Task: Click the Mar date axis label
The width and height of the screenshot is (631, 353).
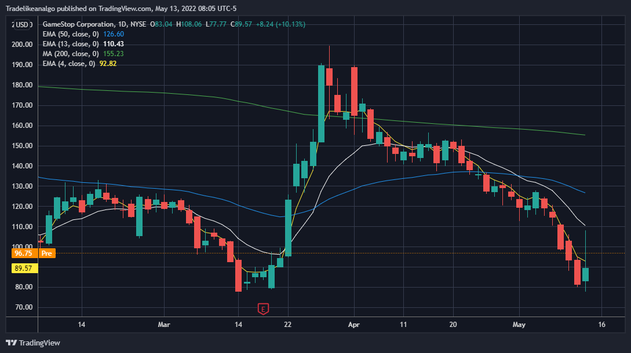Action: click(x=164, y=325)
